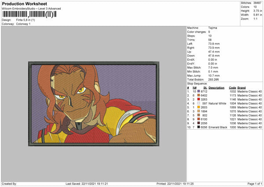The image size is (264, 187).
Task: Click the rust-red swatch for stop 8
Action: (198, 119)
